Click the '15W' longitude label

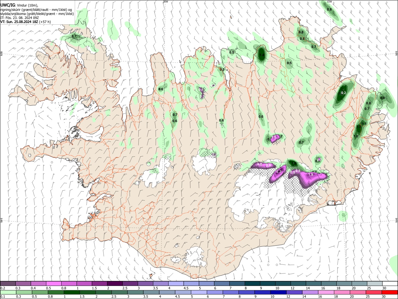(330, 2)
